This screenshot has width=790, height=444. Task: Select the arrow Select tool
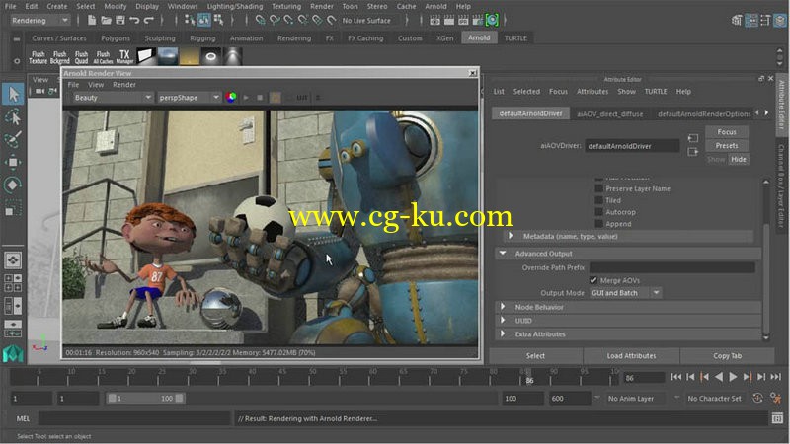(x=13, y=94)
